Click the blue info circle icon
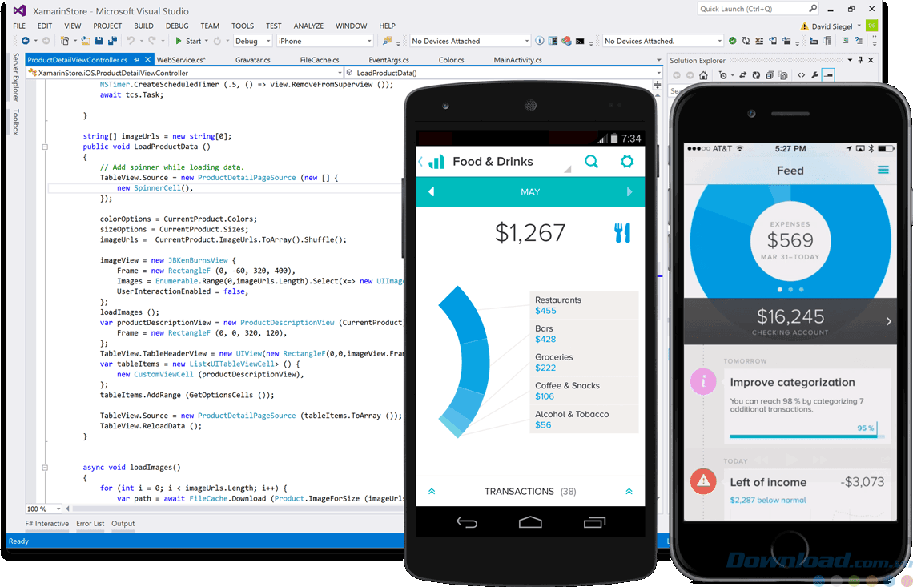The image size is (913, 587). [540, 41]
